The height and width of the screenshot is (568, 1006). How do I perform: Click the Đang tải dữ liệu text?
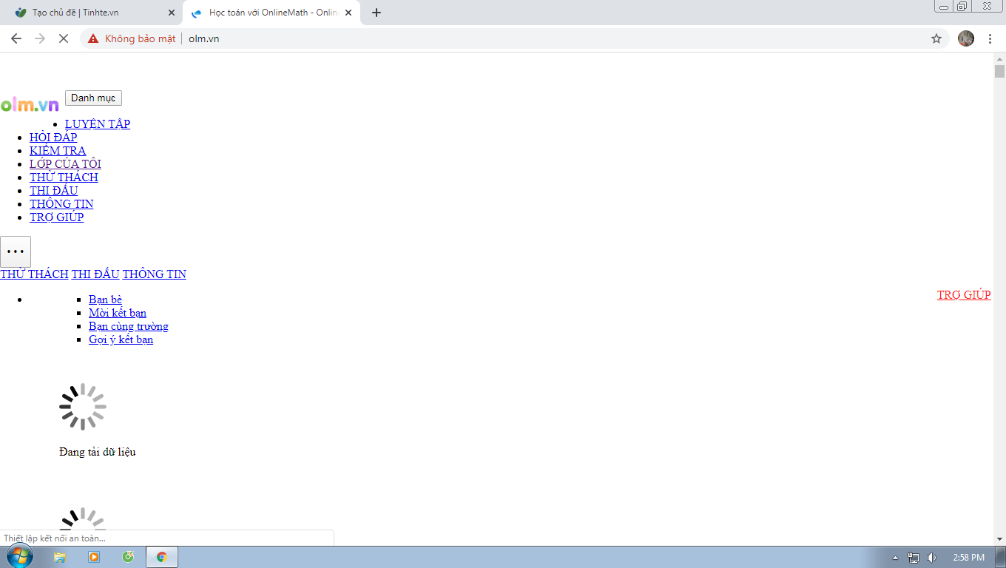click(x=98, y=452)
